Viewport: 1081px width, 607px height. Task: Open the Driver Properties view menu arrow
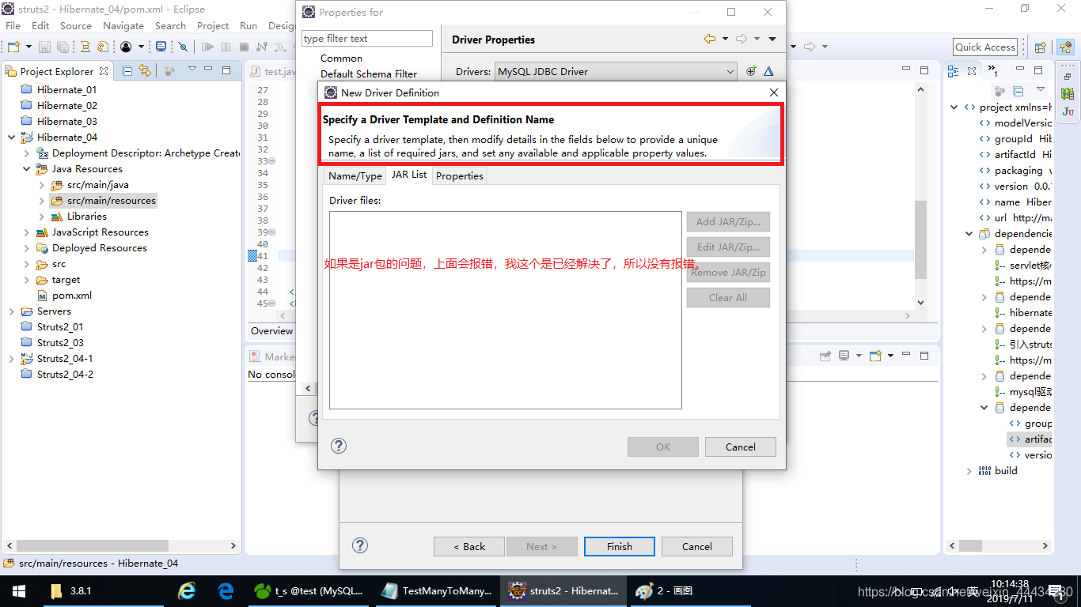click(772, 39)
